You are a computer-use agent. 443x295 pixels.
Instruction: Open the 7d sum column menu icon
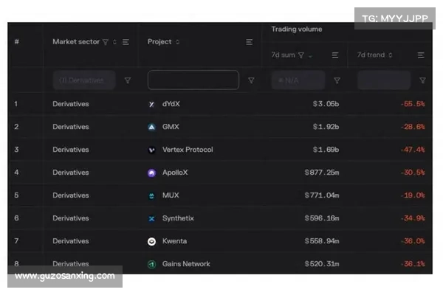(x=334, y=55)
